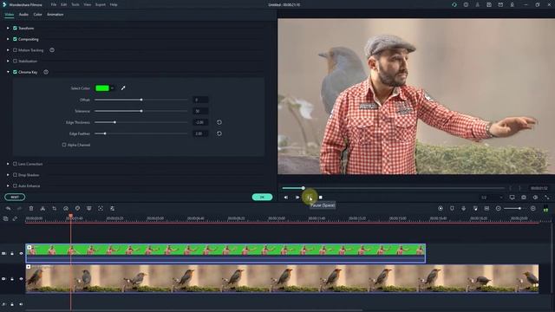The image size is (555, 312).
Task: Expand the Stabilization section arrow
Action: tap(8, 62)
